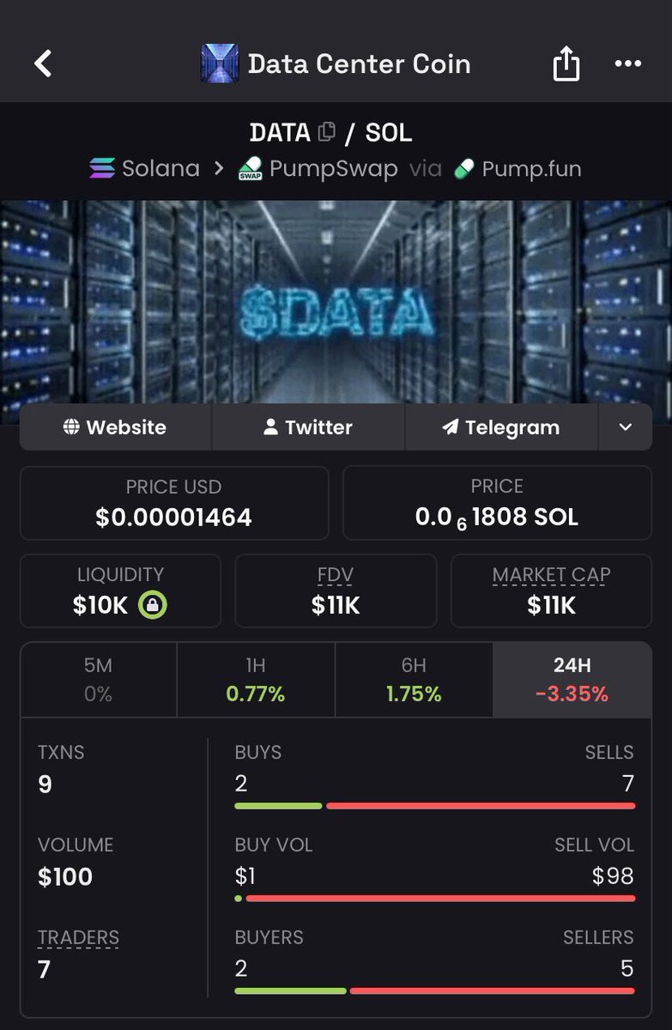Click the green liquidity lock icon
672x1030 pixels.
[153, 605]
